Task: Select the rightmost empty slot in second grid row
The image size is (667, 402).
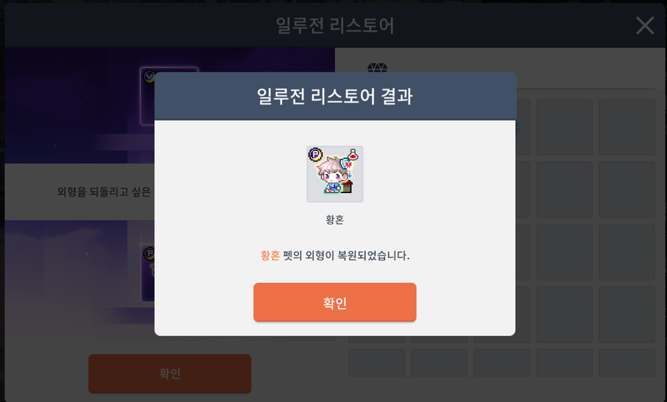Action: [x=627, y=189]
